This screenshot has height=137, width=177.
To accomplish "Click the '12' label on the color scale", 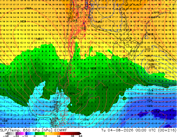I will pos(45,136).
